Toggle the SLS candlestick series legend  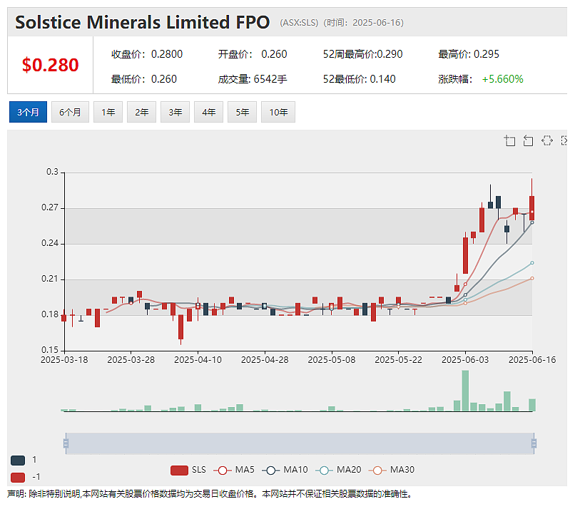tap(188, 471)
